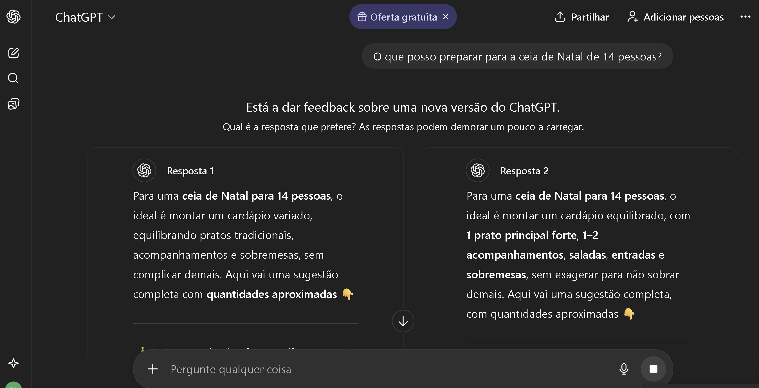Viewport: 759px width, 388px height.
Task: Expand the ChatGPT model selector dropdown
Action: (x=85, y=17)
